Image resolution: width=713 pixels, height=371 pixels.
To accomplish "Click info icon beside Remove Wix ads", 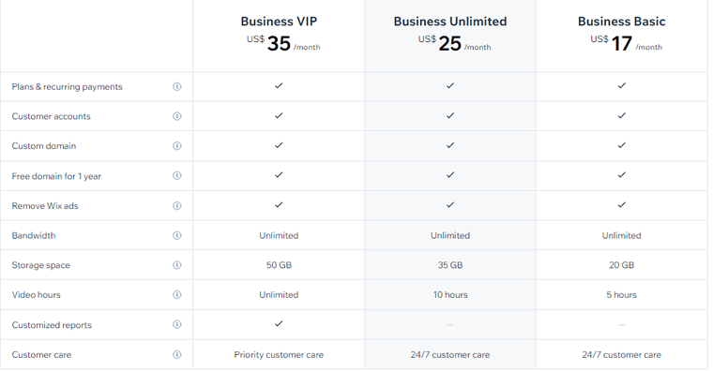I will [177, 206].
